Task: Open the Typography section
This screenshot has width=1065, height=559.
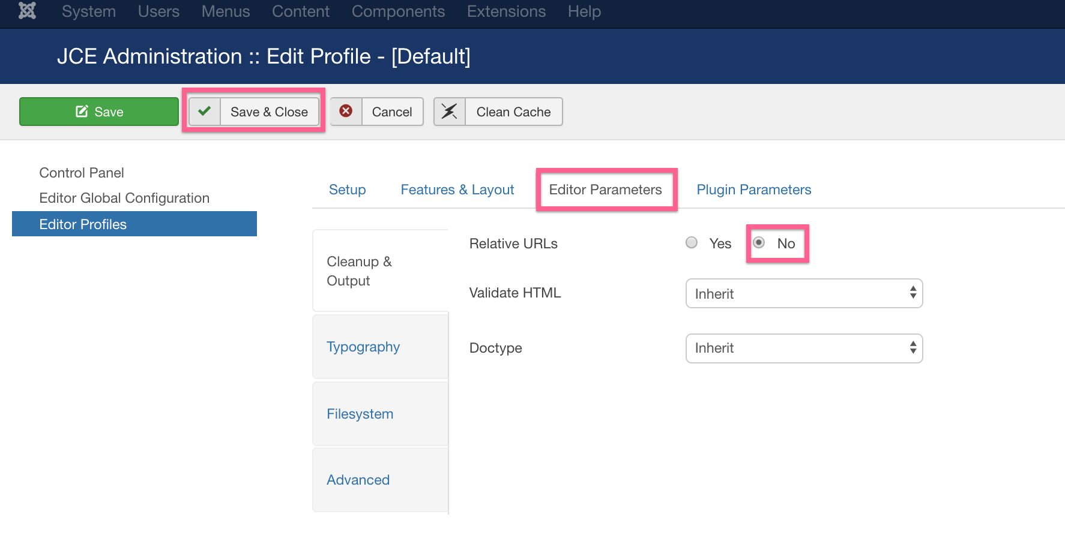Action: tap(381, 347)
